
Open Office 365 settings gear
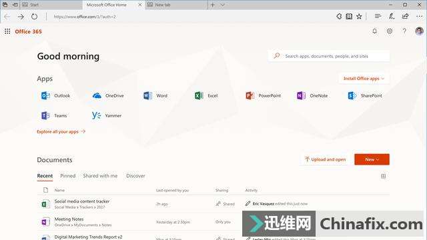390,31
